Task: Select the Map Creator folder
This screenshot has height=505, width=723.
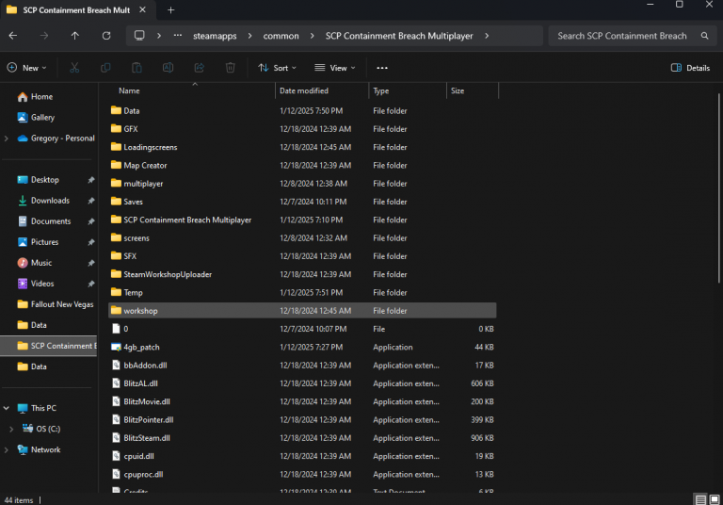Action: 145,165
